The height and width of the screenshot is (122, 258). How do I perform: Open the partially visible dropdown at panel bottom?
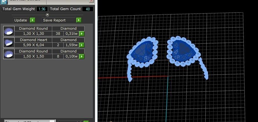(30, 121)
